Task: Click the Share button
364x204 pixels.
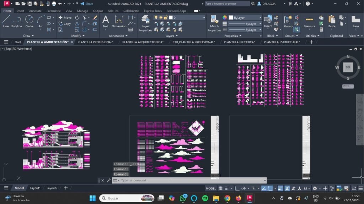Action: pos(87,4)
